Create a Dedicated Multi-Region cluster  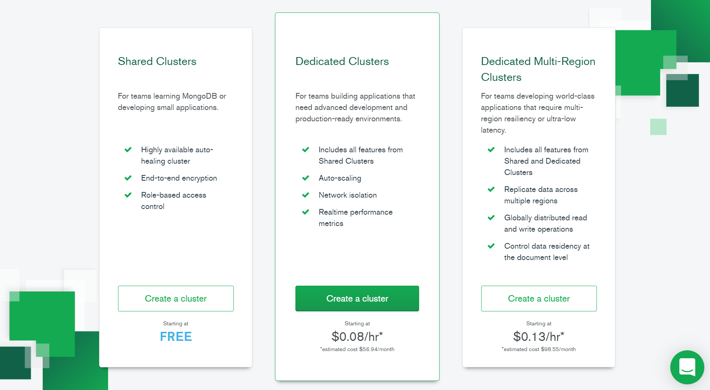coord(539,299)
